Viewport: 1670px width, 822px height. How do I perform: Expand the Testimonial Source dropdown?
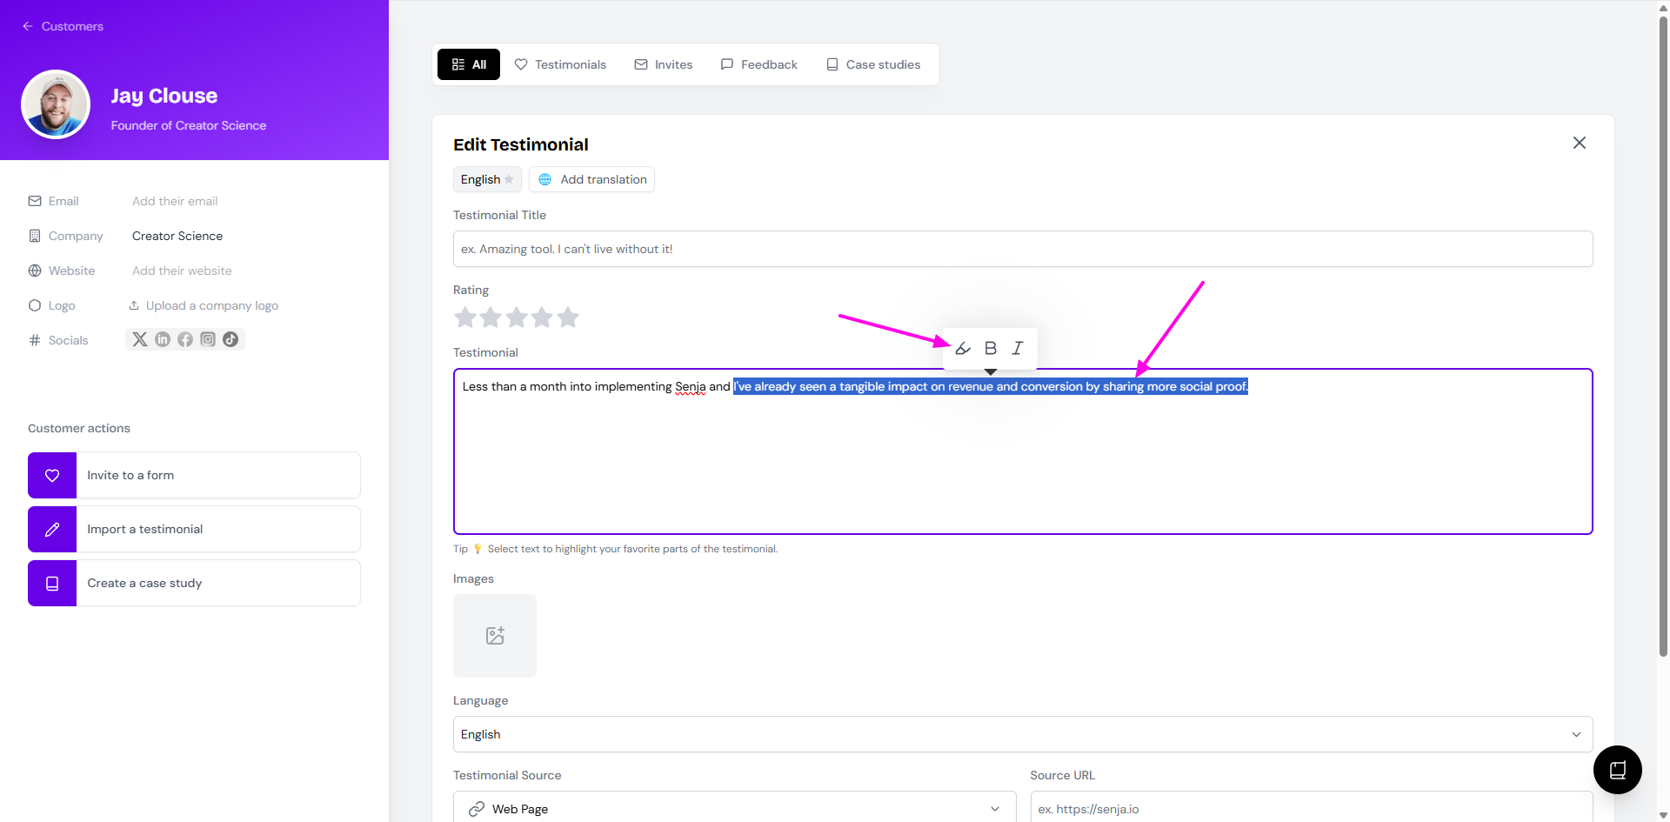point(734,808)
